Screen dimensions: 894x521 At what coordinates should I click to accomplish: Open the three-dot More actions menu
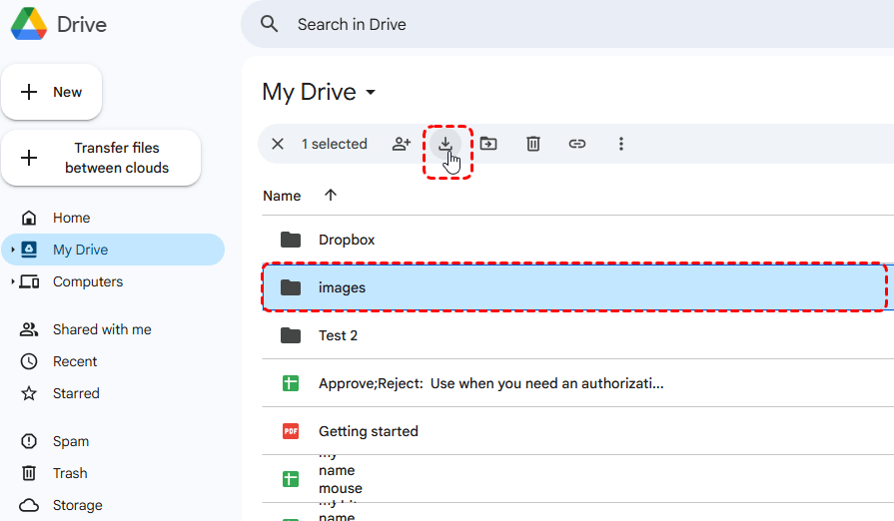point(621,144)
